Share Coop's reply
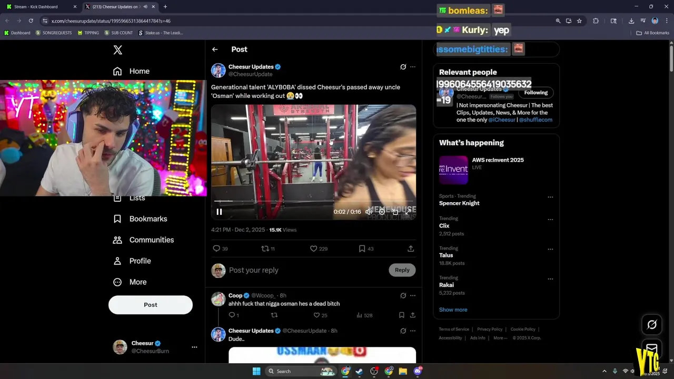This screenshot has height=379, width=674. point(412,315)
